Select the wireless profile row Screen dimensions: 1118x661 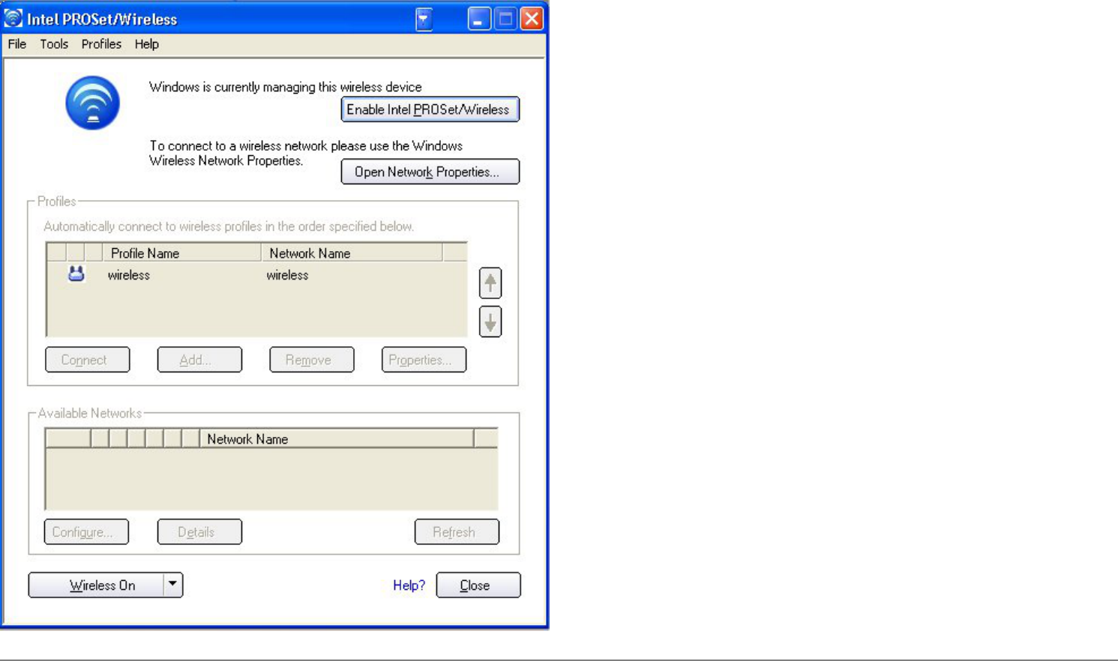click(x=256, y=275)
